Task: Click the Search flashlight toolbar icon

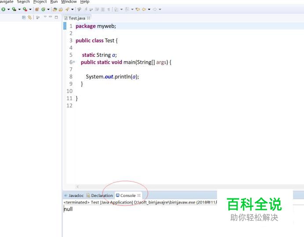Action: pos(67,9)
